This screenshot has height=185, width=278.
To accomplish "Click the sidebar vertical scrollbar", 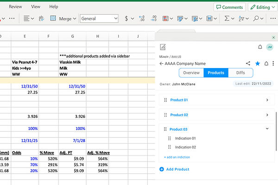I will point(276,131).
